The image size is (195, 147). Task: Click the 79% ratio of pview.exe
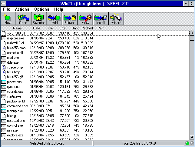pyautogui.click(x=76, y=82)
